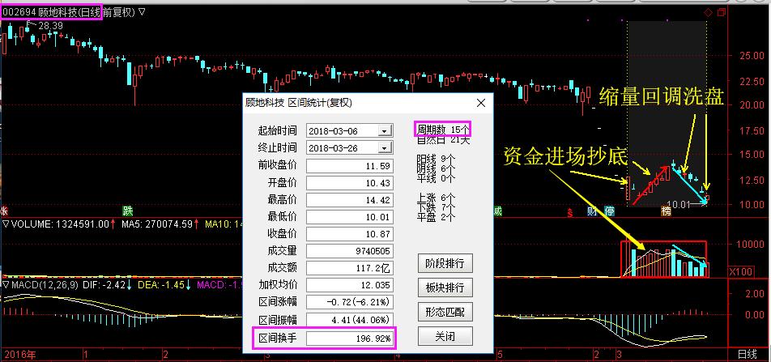The width and height of the screenshot is (771, 362).
Task: Click the MACD(12,26,9) indicator name
Action: [45, 285]
